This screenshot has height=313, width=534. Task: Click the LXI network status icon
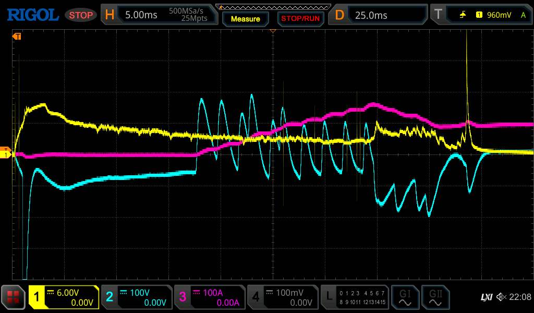click(486, 297)
